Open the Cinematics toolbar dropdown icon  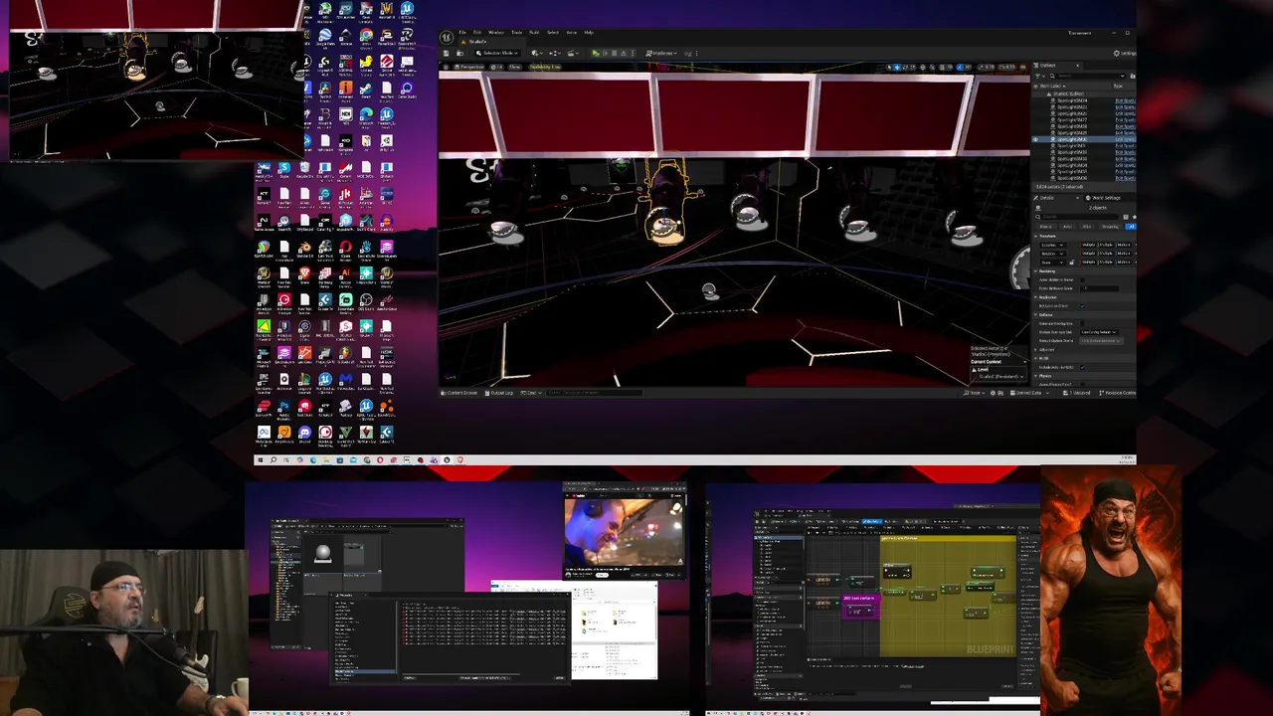click(x=573, y=53)
